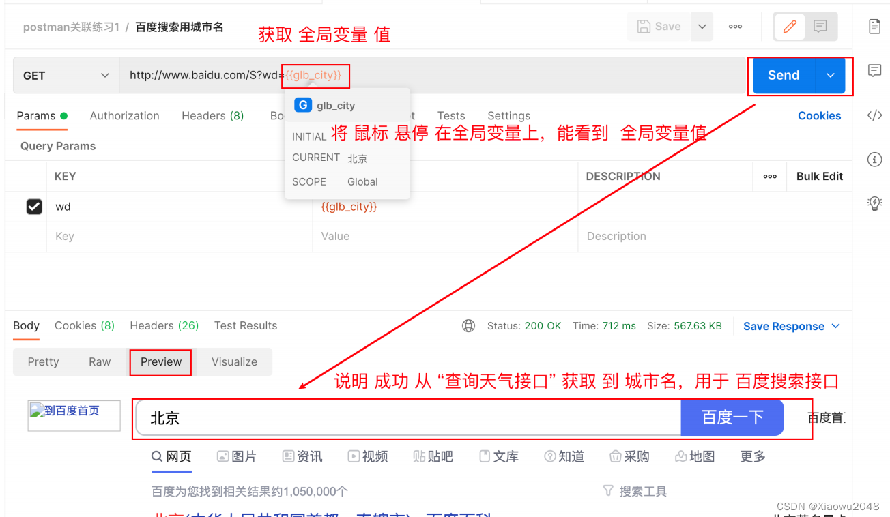Image resolution: width=890 pixels, height=517 pixels.
Task: Select the 贴吧 search category
Action: 433,457
